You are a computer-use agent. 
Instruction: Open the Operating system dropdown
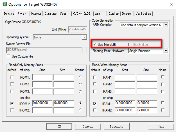point(60,37)
